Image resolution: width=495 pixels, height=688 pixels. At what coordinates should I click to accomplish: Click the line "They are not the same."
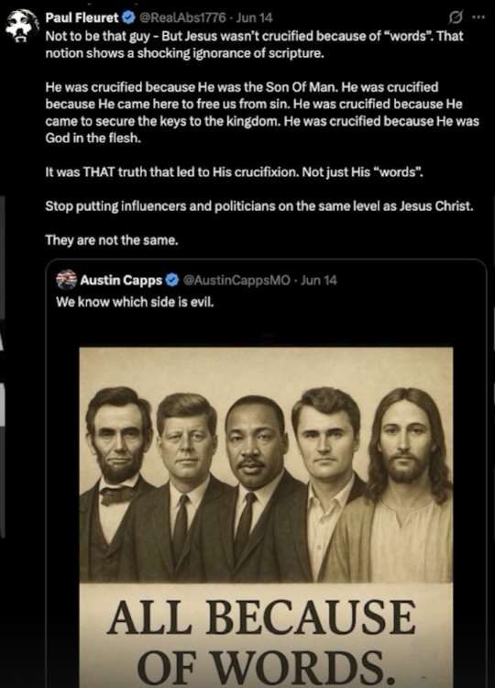pos(112,240)
